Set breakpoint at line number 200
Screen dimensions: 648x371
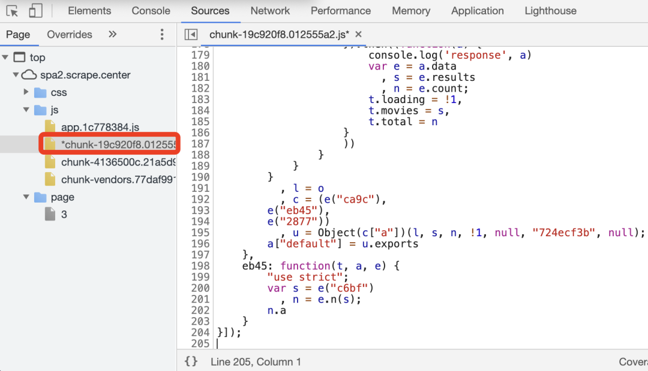point(200,288)
